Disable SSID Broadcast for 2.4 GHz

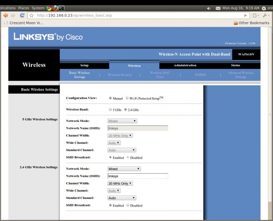click(128, 206)
